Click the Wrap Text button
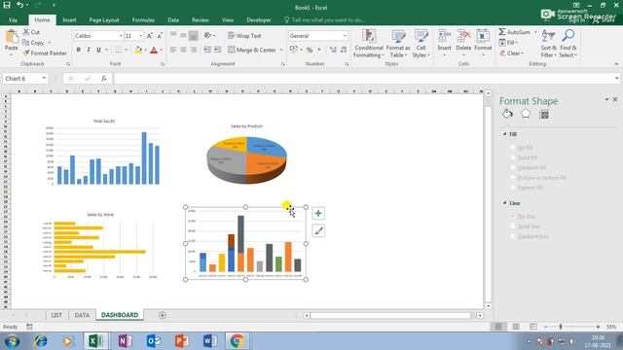Screen dimensions: 623x350 [244, 36]
